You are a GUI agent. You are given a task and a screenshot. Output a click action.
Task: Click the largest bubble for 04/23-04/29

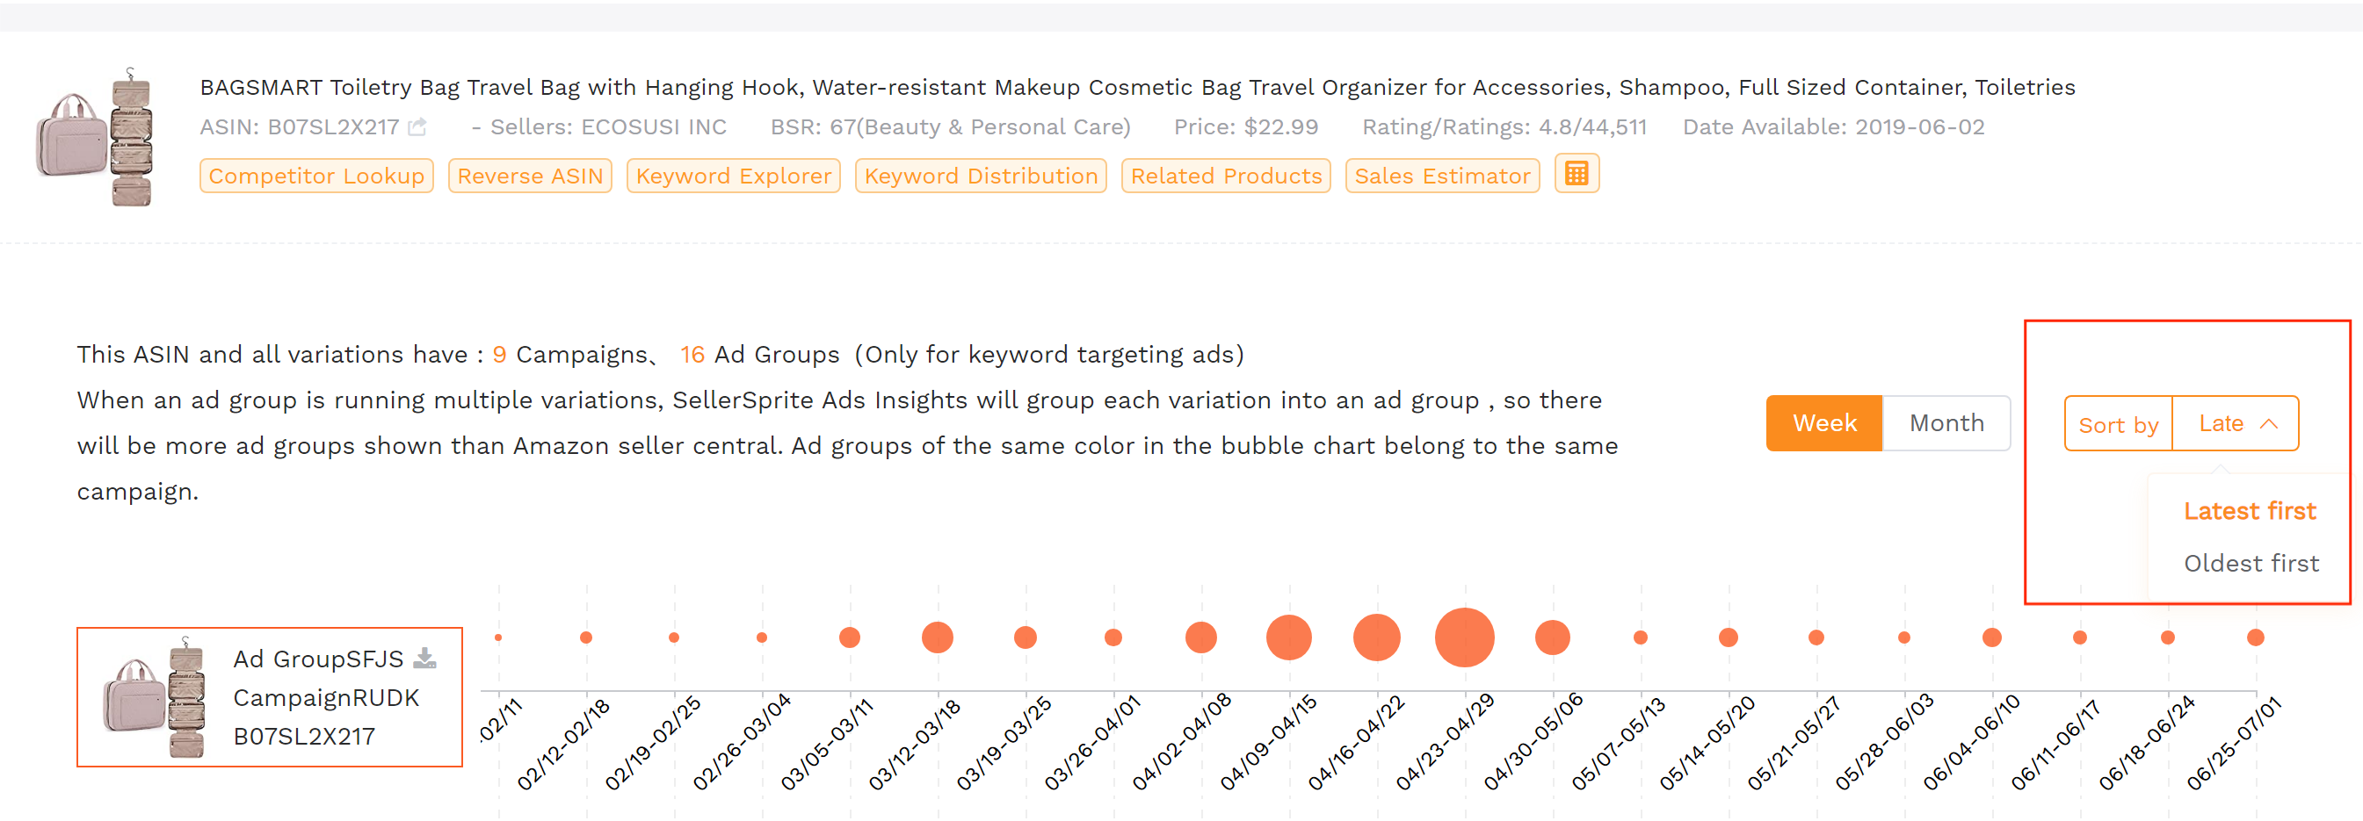coord(1464,637)
